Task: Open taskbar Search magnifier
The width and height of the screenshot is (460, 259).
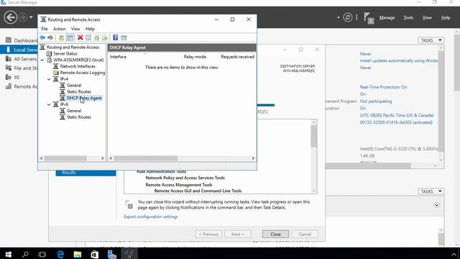Action: [x=26, y=254]
